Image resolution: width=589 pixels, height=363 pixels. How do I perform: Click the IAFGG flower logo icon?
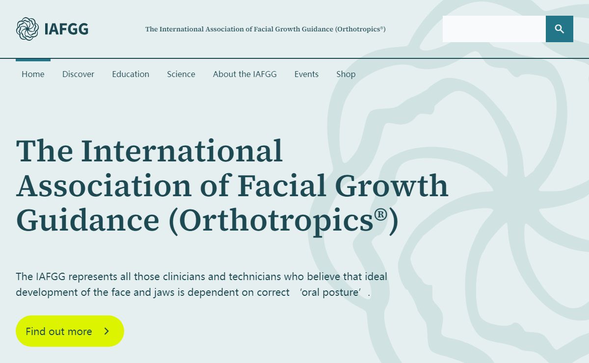click(x=27, y=29)
